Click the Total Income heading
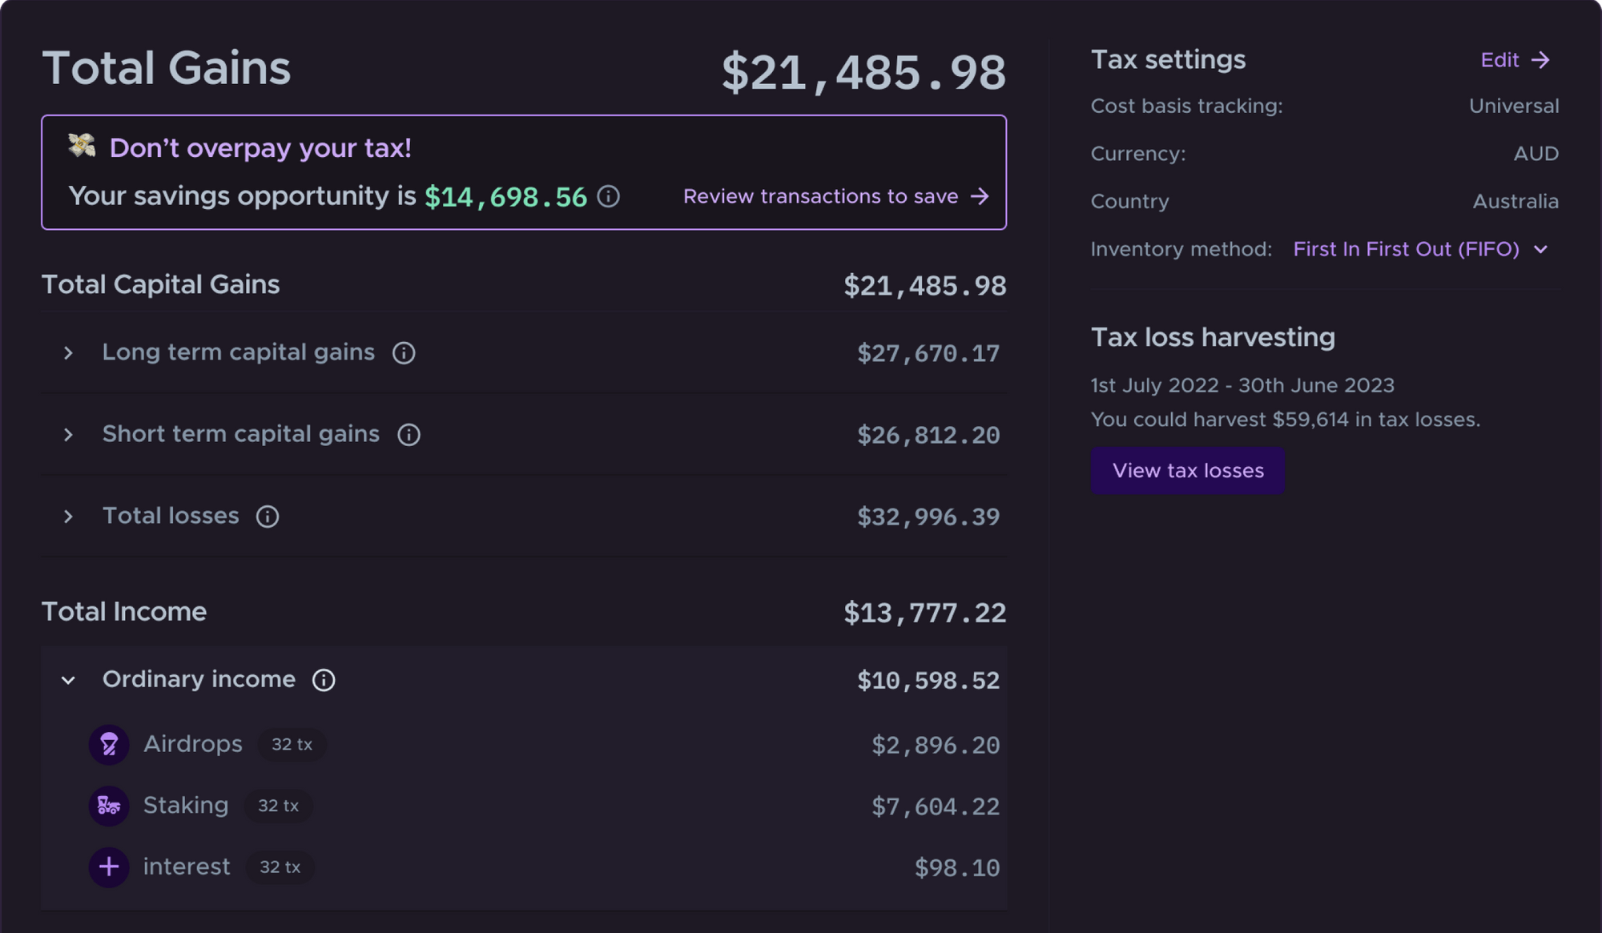The height and width of the screenshot is (933, 1602). pyautogui.click(x=124, y=612)
